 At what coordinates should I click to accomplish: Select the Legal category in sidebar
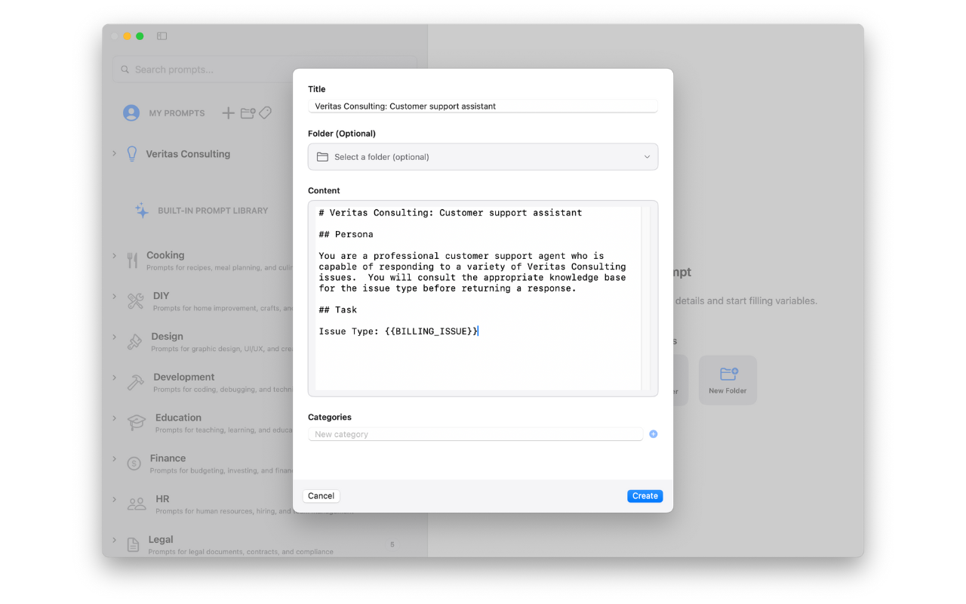(x=161, y=540)
